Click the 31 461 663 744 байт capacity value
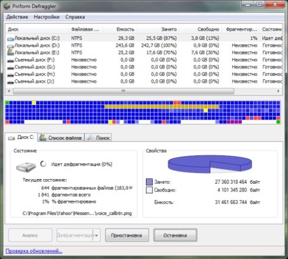The width and height of the screenshot is (288, 259). pyautogui.click(x=237, y=202)
